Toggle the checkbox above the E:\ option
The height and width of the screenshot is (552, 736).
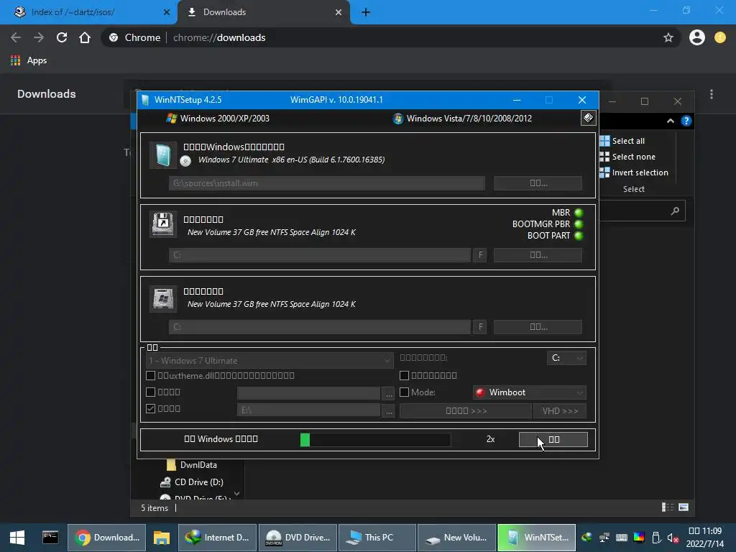151,392
